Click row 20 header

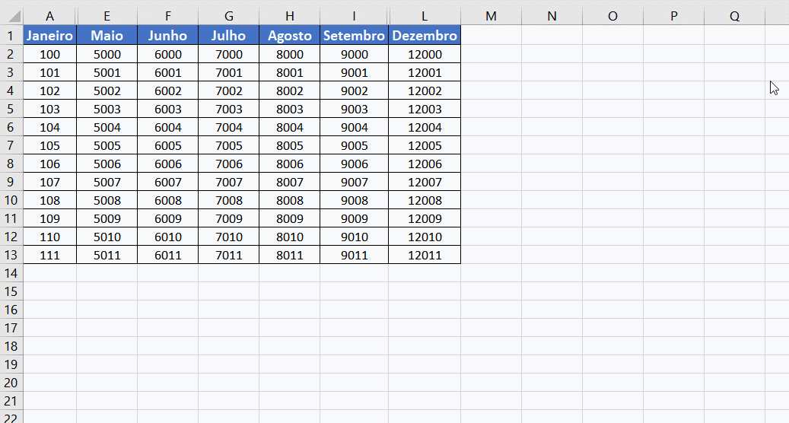(x=11, y=383)
